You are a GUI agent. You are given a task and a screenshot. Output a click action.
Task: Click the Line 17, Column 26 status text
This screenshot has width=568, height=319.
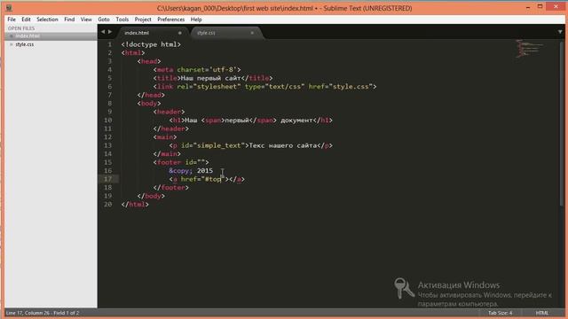click(43, 313)
